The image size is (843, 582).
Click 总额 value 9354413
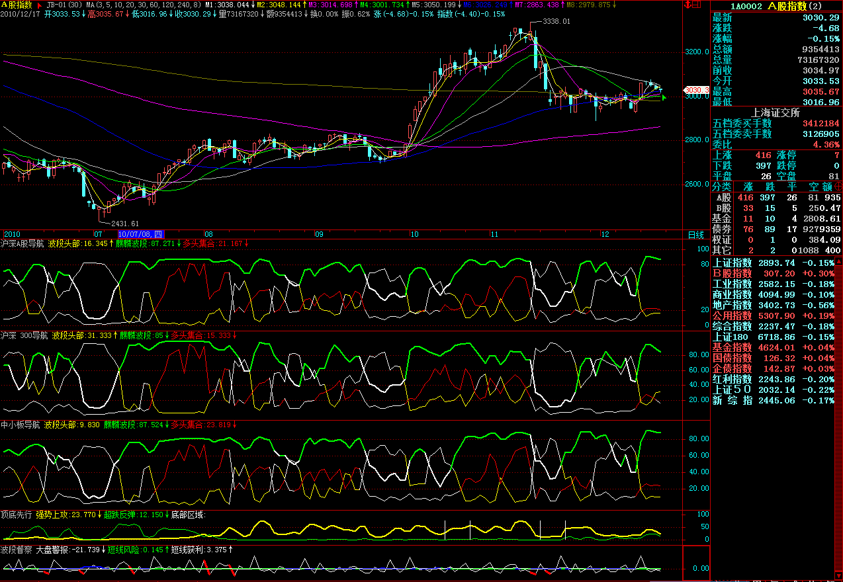click(x=821, y=50)
